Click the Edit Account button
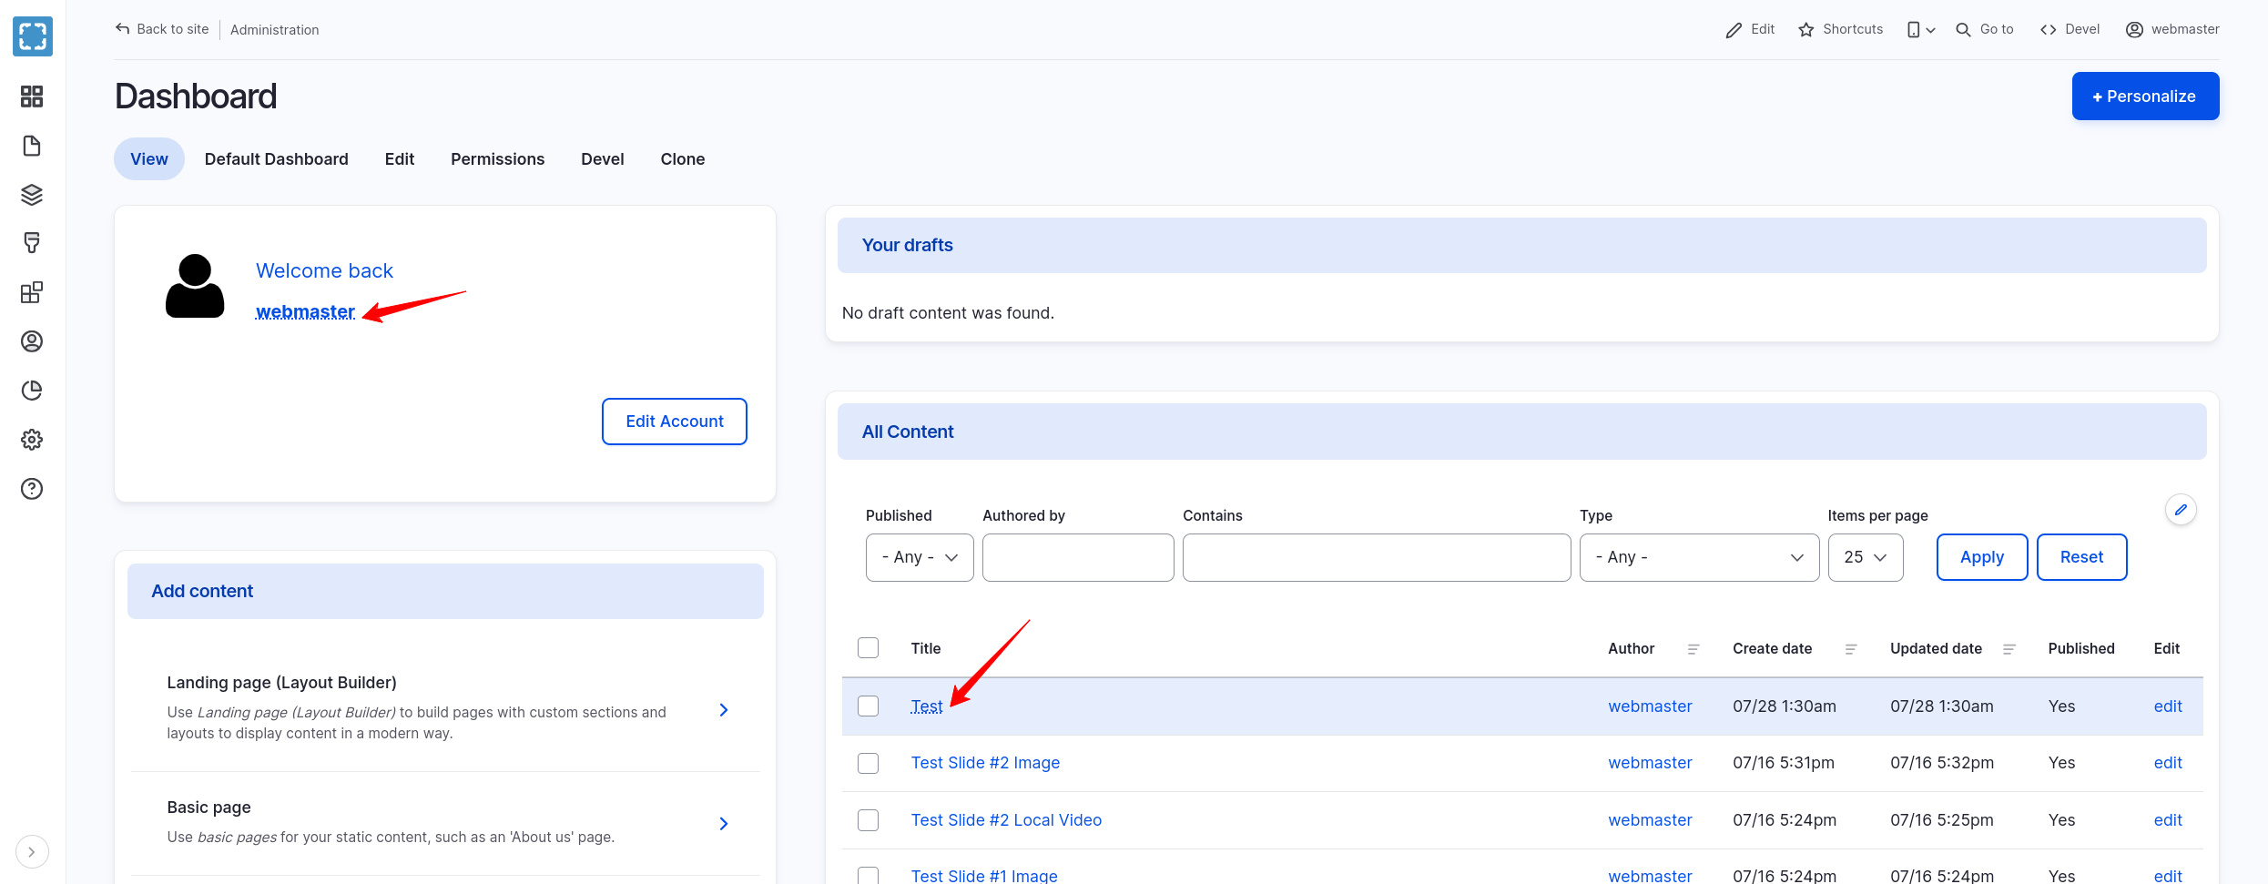 click(x=674, y=422)
